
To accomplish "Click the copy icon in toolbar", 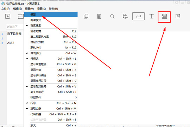I will pos(86,16).
